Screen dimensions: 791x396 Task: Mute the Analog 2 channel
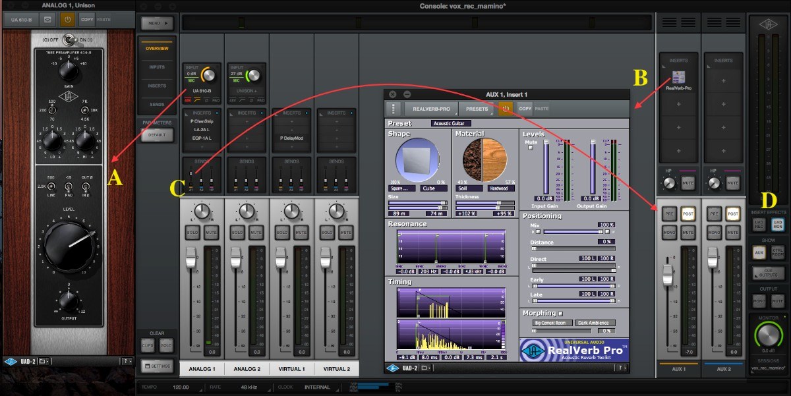click(256, 233)
